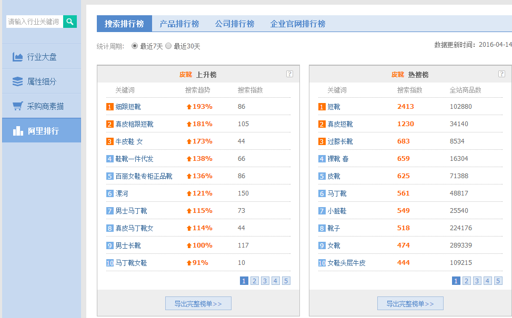
Task: Click the help icon on 热搜榜 panel
Action: [x=501, y=74]
